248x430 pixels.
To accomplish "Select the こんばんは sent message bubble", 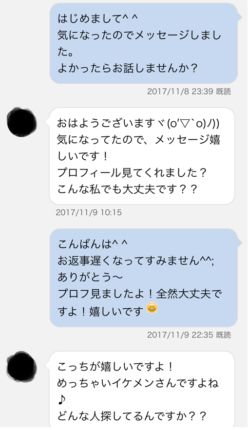I will tap(144, 278).
